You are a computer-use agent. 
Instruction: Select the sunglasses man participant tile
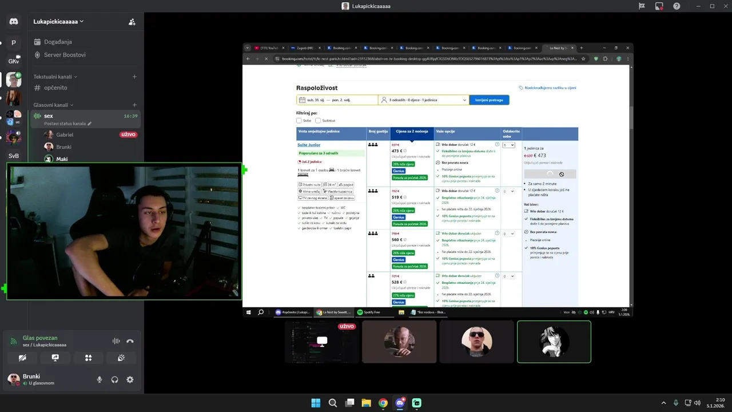pos(476,342)
